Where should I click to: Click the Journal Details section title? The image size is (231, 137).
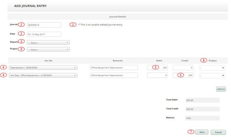click(x=117, y=16)
